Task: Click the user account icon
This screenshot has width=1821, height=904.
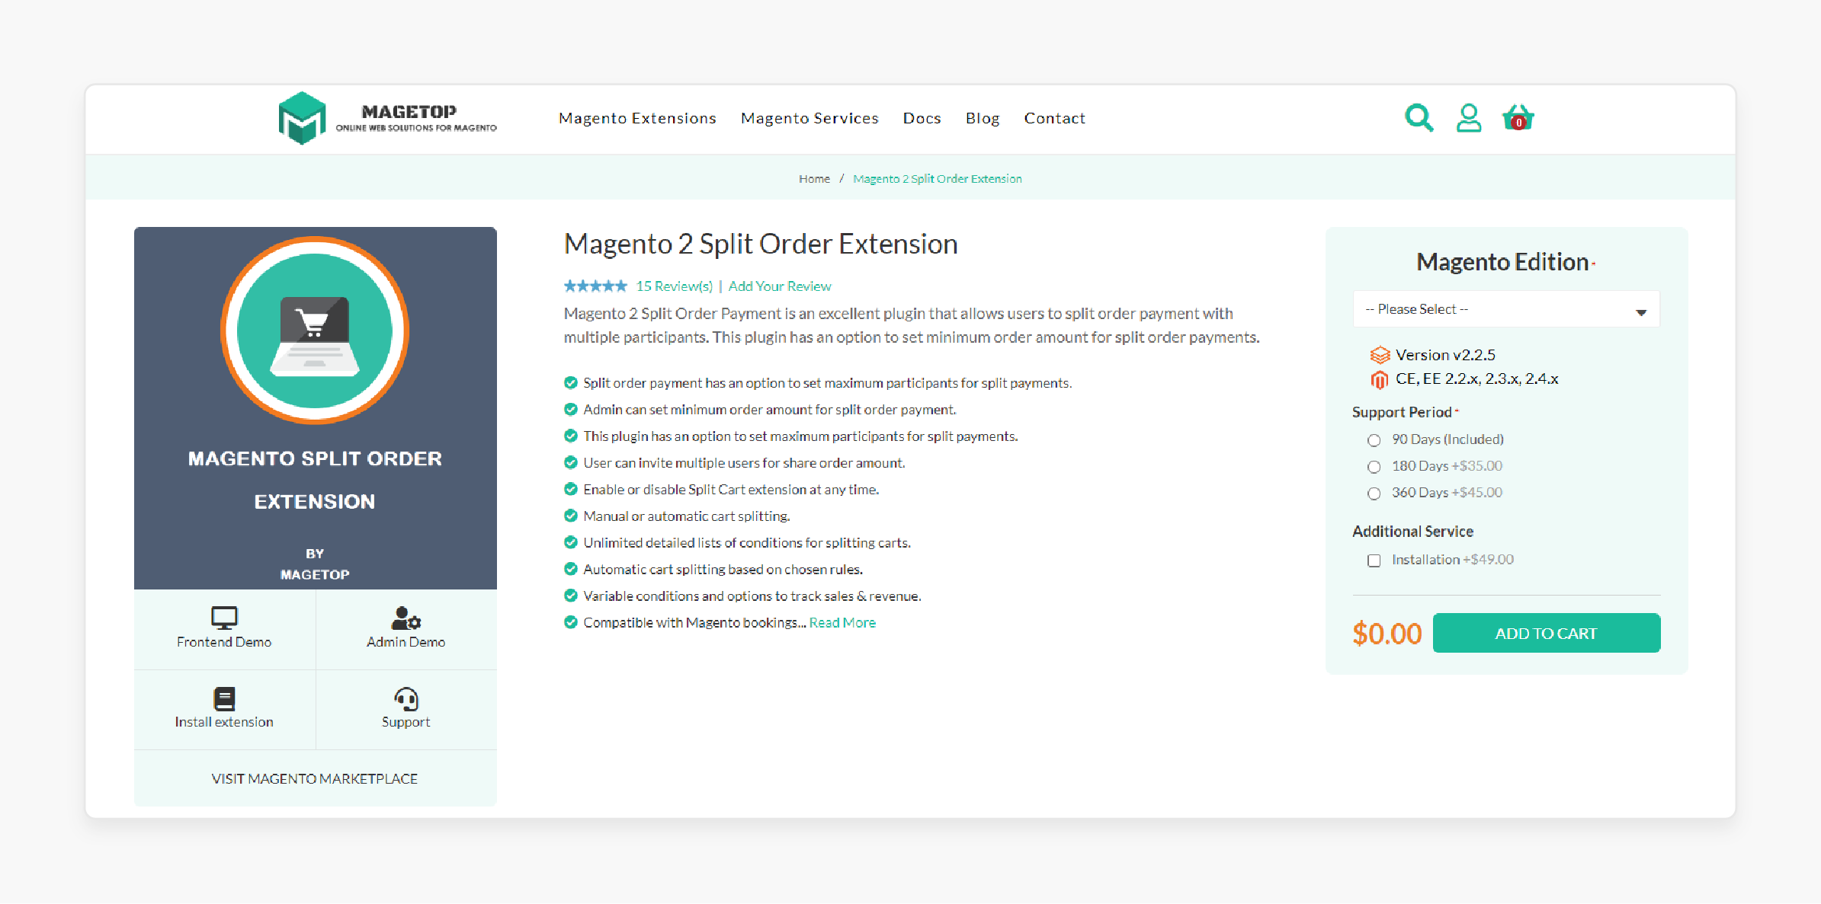Action: 1470,117
